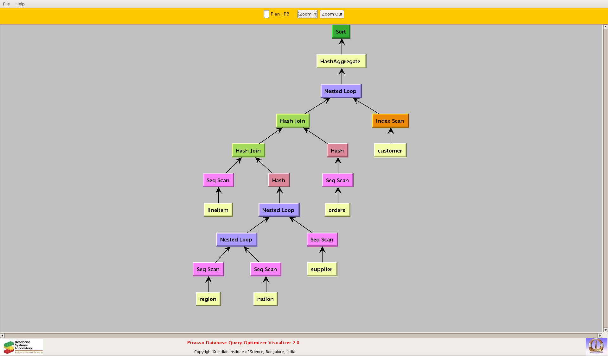Select the orange Index Scan node
Screen dimensions: 608x356
tap(390, 121)
